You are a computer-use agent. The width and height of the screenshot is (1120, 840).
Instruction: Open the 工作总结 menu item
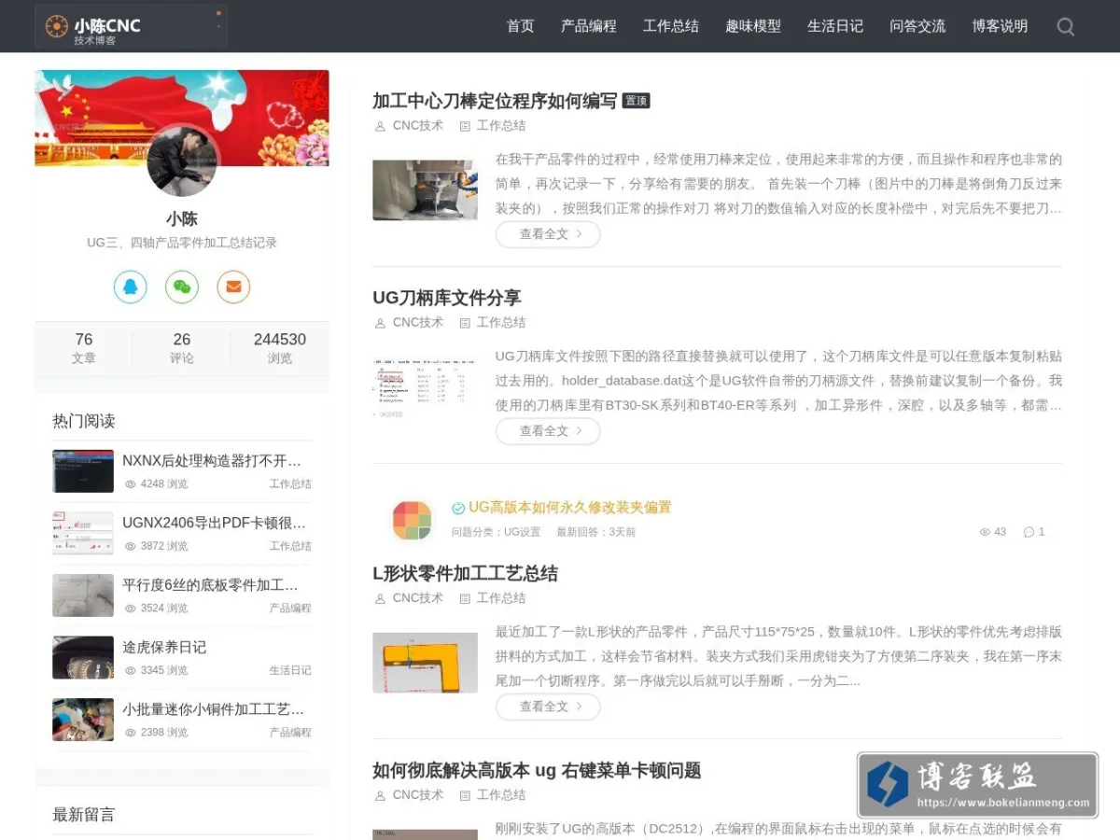click(x=670, y=26)
